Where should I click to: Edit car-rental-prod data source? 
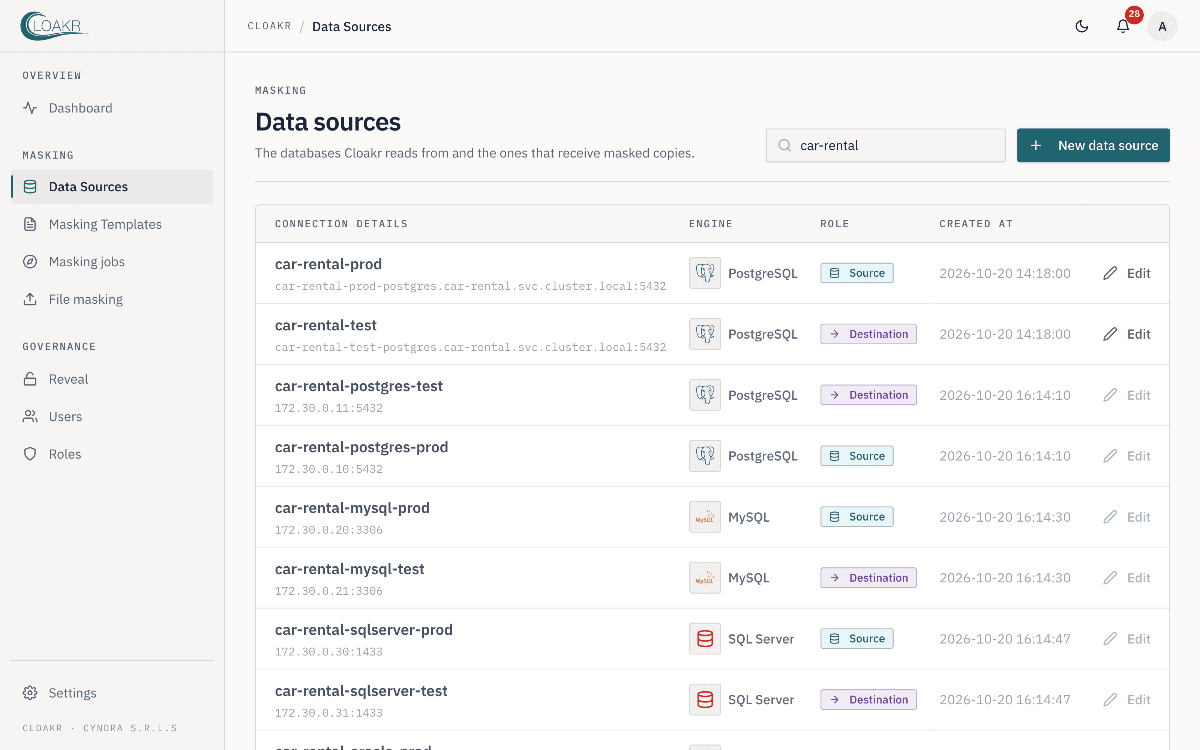(1126, 273)
